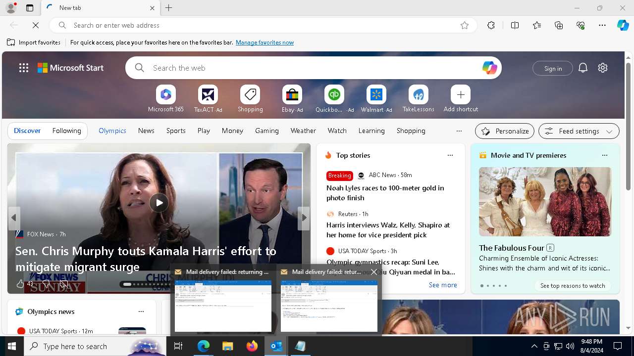Screen dimensions: 634x356
Task: Open Browser essentials heart icon
Action: tap(581, 25)
